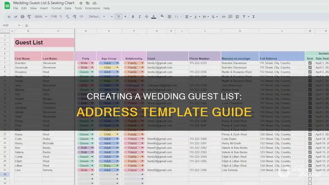View the cloud save status
The image size is (329, 185).
(95, 3)
